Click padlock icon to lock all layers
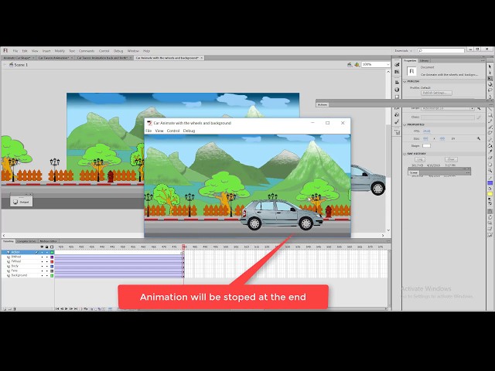This screenshot has width=495, height=371. [x=47, y=247]
